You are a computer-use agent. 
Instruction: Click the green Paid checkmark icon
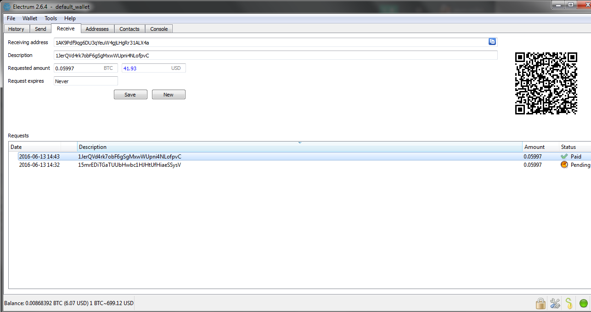click(x=564, y=157)
